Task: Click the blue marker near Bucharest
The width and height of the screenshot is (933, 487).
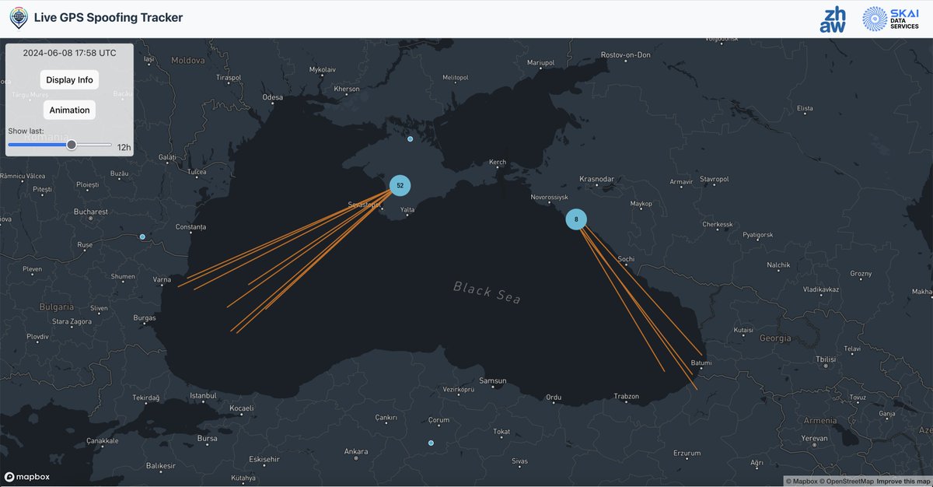Action: (142, 236)
